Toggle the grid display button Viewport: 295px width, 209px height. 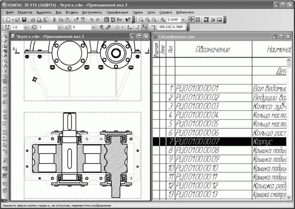118,27
